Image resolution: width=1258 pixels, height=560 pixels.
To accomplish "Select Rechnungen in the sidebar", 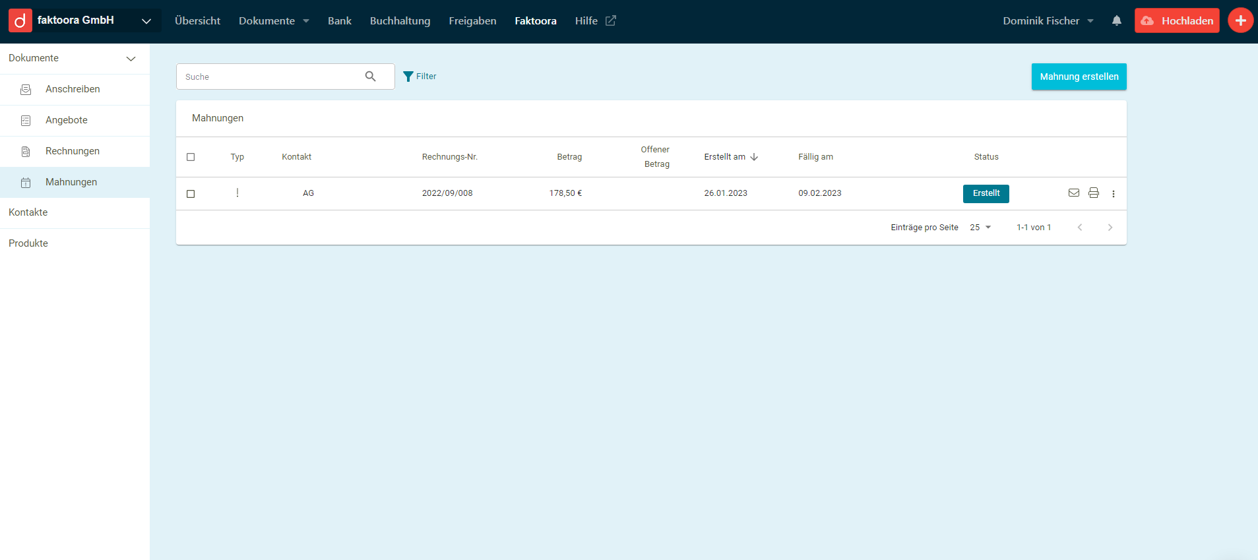I will coord(73,151).
